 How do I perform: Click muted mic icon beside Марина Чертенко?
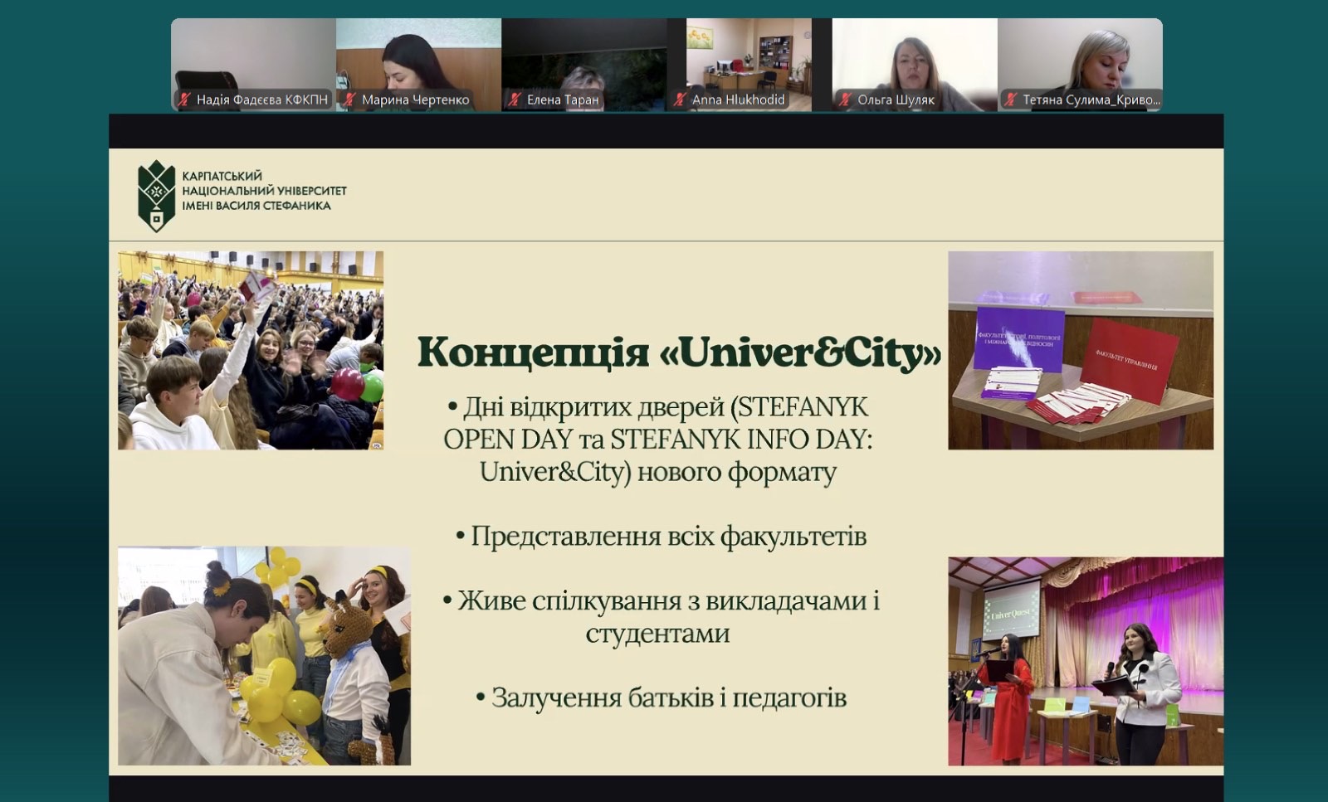349,100
